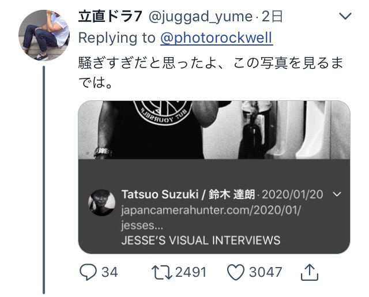Screen dimensions: 369x297
Task: Open JESSE'S VISUAL INTERVIEWS title
Action: click(x=201, y=240)
